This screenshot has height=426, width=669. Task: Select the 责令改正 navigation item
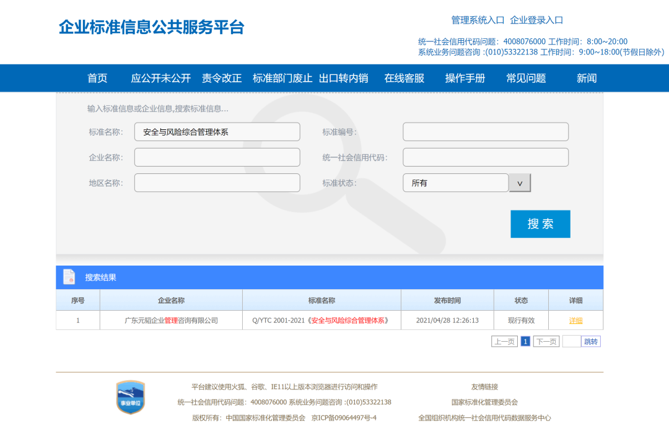click(x=221, y=78)
